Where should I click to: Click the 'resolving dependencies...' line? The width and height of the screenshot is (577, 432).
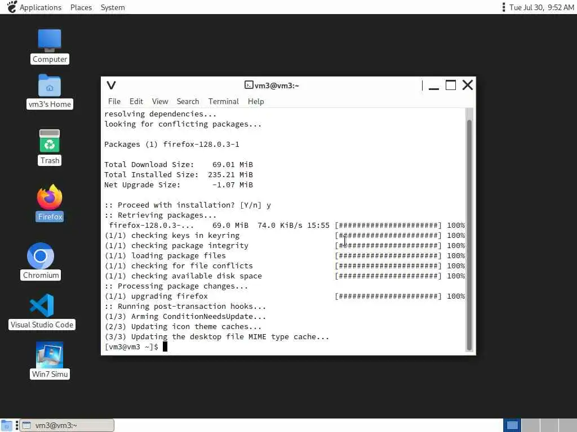coord(161,114)
